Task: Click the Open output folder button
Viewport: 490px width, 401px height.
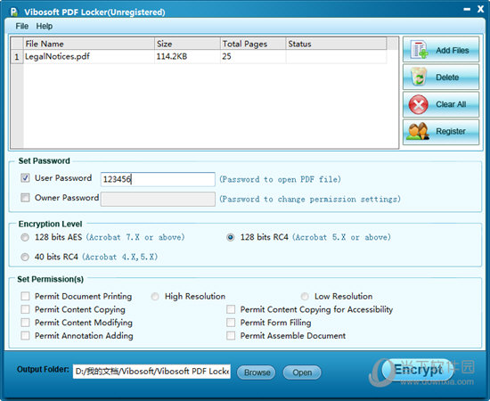Action: click(x=302, y=372)
